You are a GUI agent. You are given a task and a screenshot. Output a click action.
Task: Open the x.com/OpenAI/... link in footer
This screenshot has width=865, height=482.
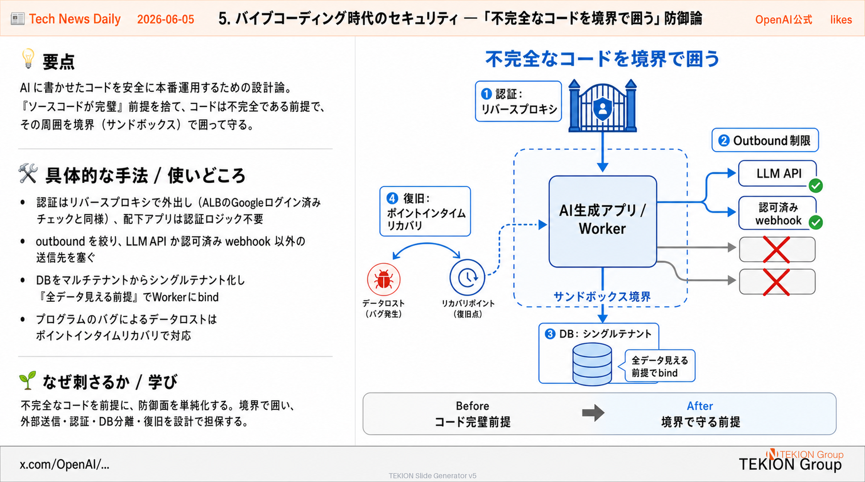tap(64, 464)
